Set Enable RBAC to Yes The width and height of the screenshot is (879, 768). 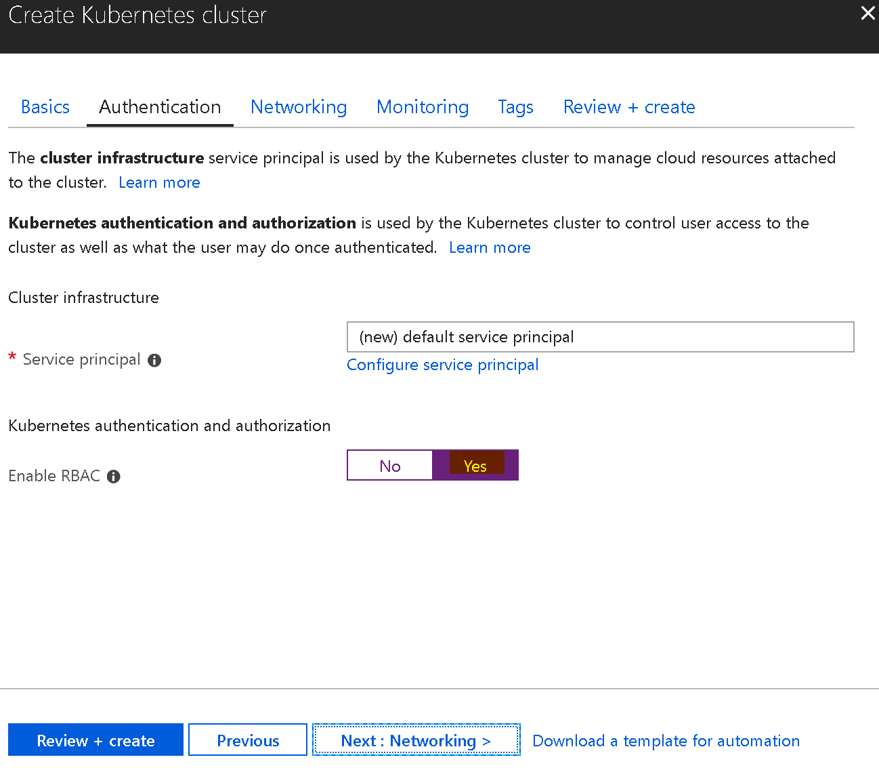[475, 466]
